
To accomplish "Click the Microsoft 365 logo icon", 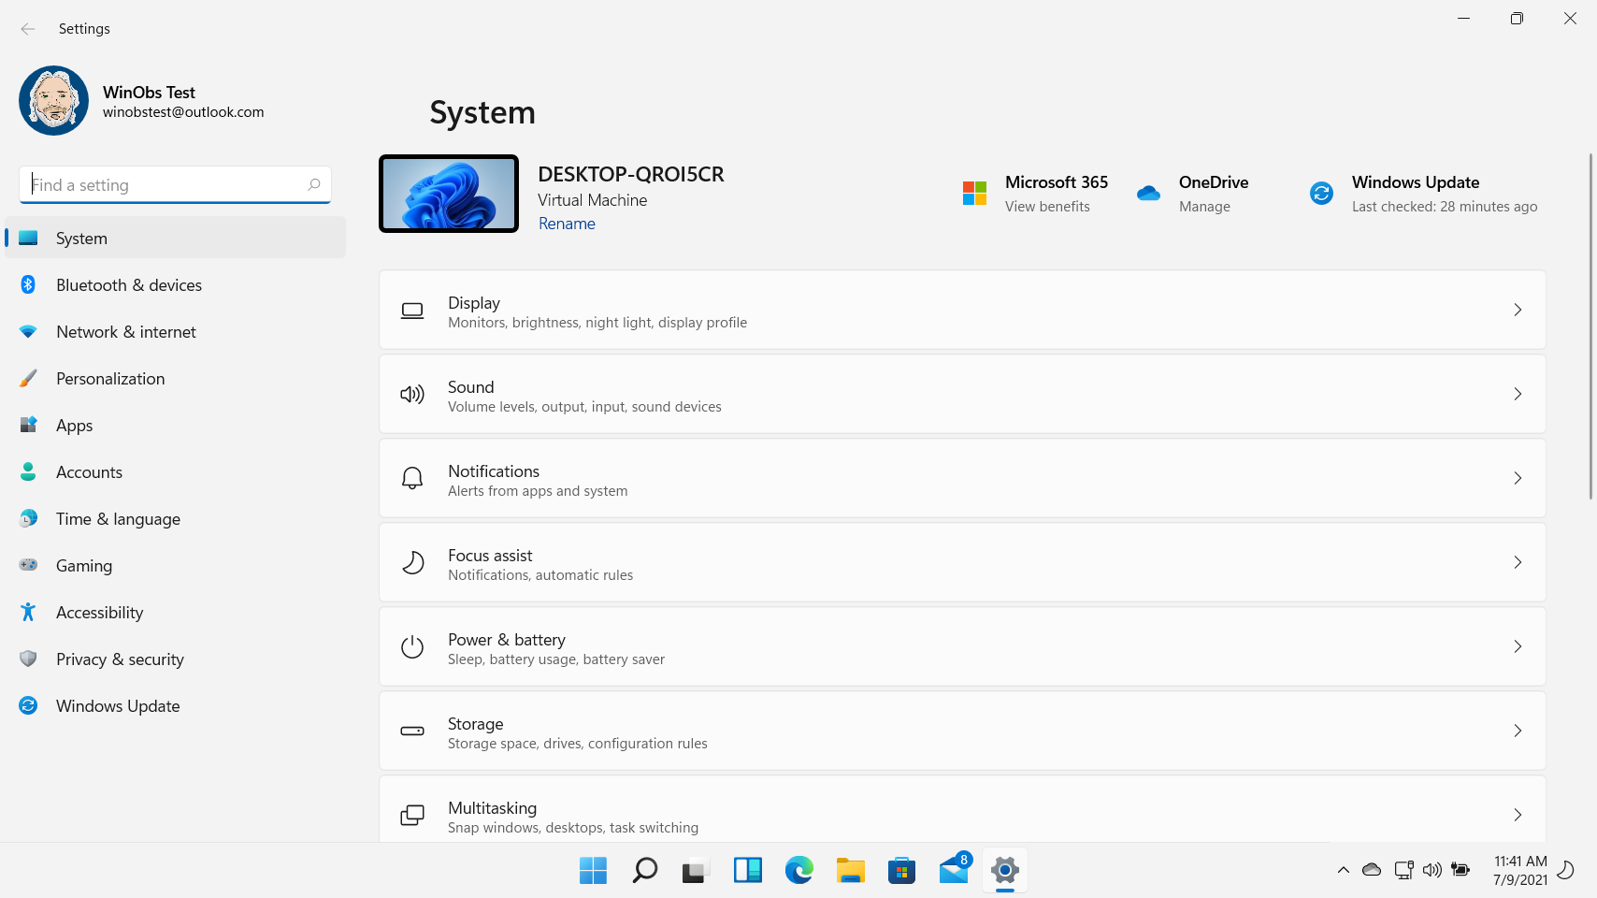I will pyautogui.click(x=973, y=192).
